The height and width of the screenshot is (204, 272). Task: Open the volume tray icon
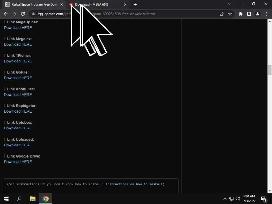238,199
